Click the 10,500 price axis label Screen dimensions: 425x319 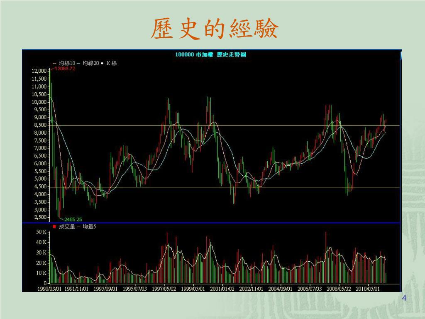(39, 94)
